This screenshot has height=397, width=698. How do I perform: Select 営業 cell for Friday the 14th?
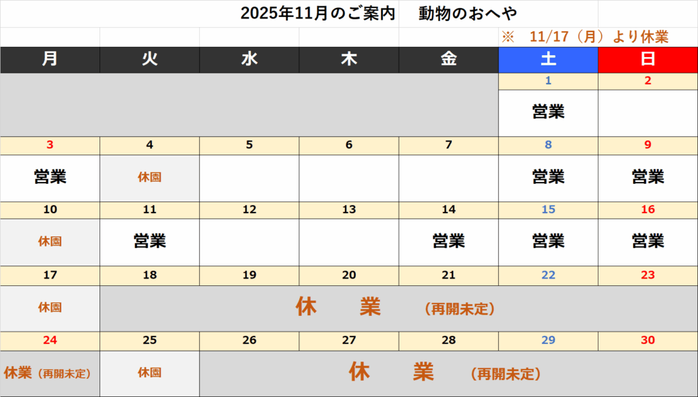click(449, 241)
